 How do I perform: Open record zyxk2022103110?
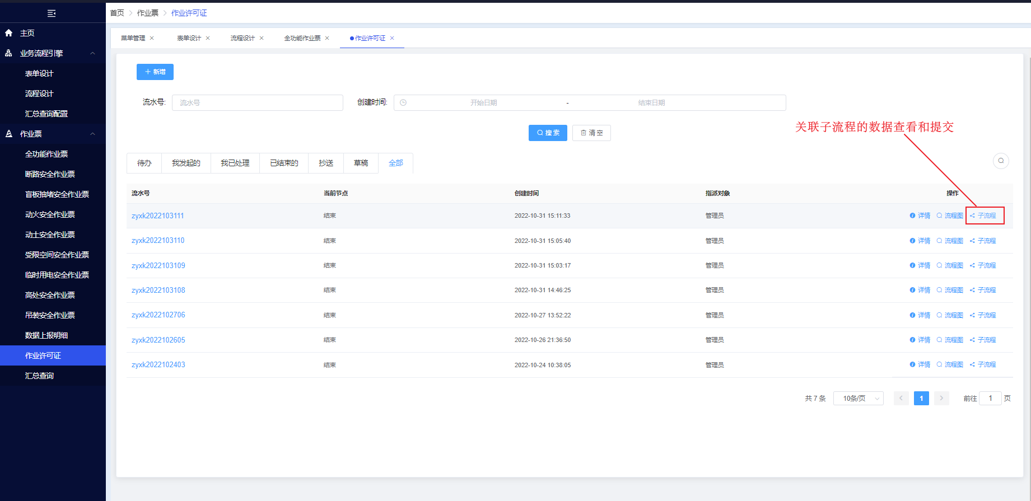(x=158, y=241)
